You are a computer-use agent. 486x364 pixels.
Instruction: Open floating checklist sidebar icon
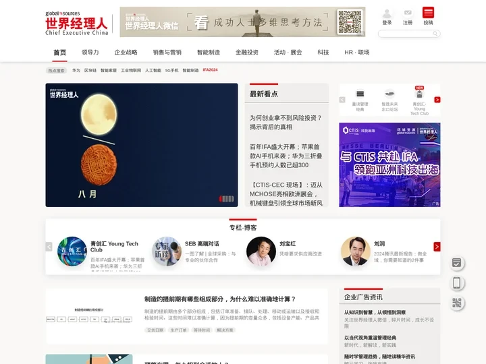click(x=456, y=263)
